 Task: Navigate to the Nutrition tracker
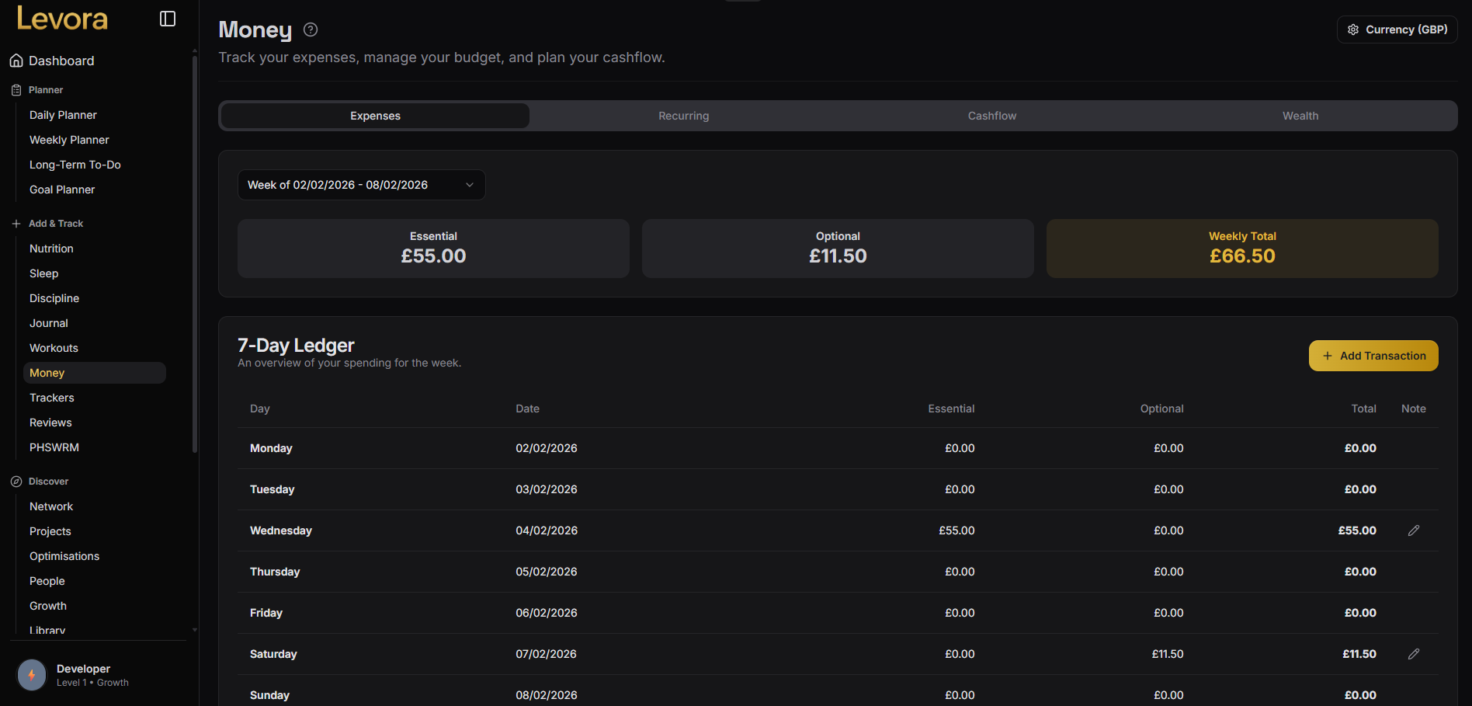tap(51, 248)
